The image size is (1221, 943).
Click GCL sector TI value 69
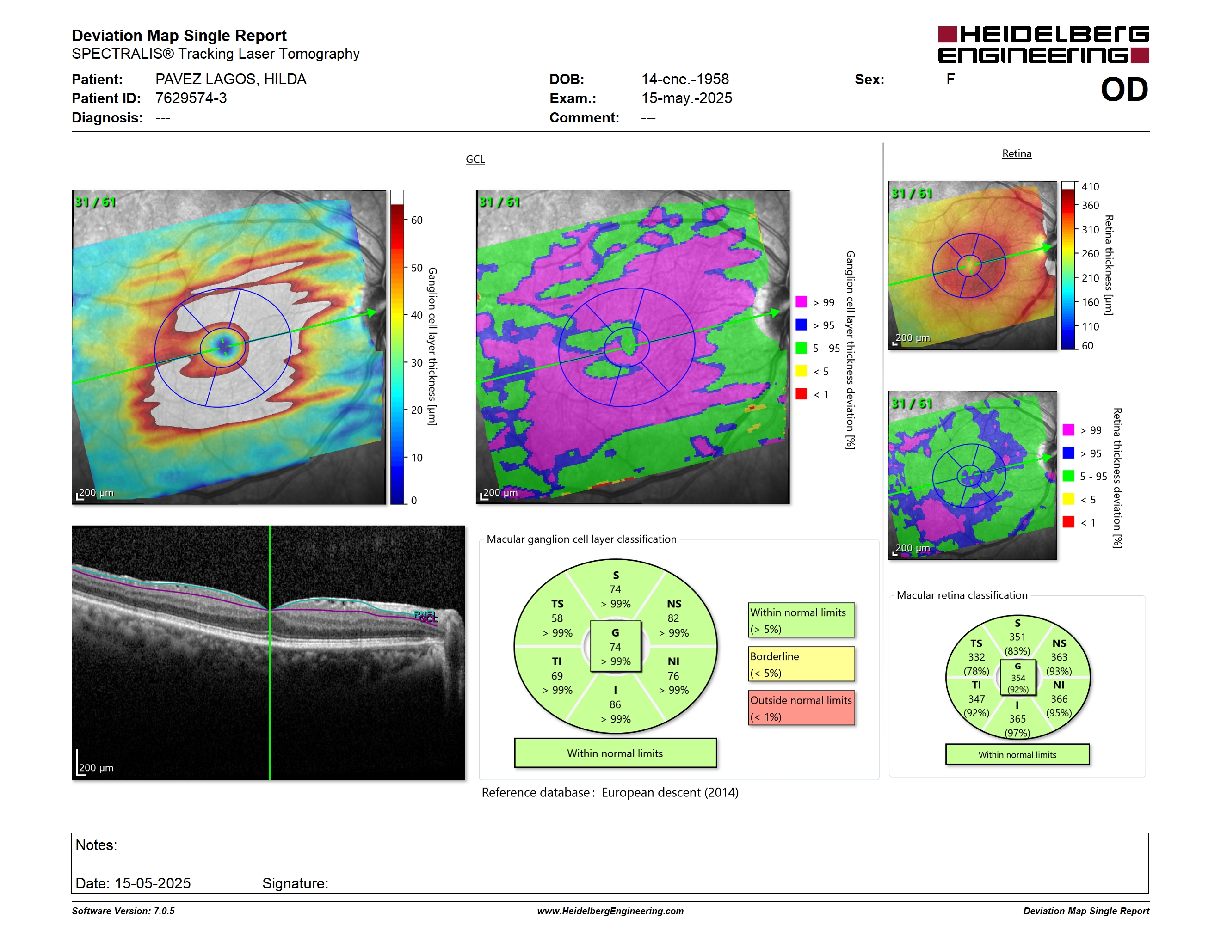click(557, 676)
